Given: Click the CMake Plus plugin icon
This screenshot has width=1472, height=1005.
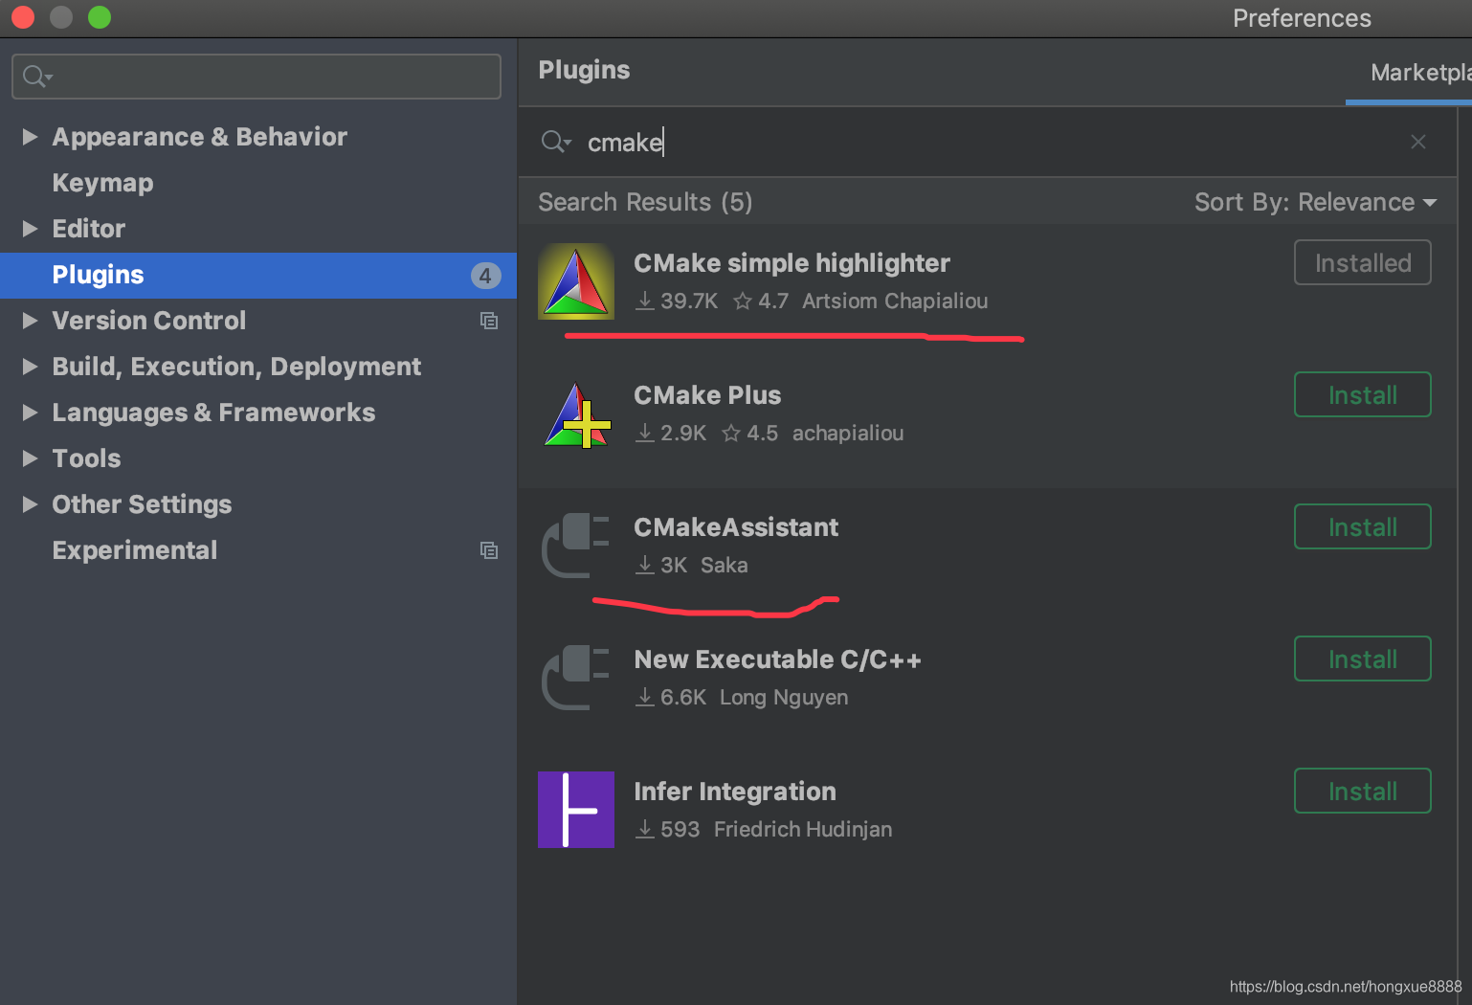Looking at the screenshot, I should pos(577,414).
